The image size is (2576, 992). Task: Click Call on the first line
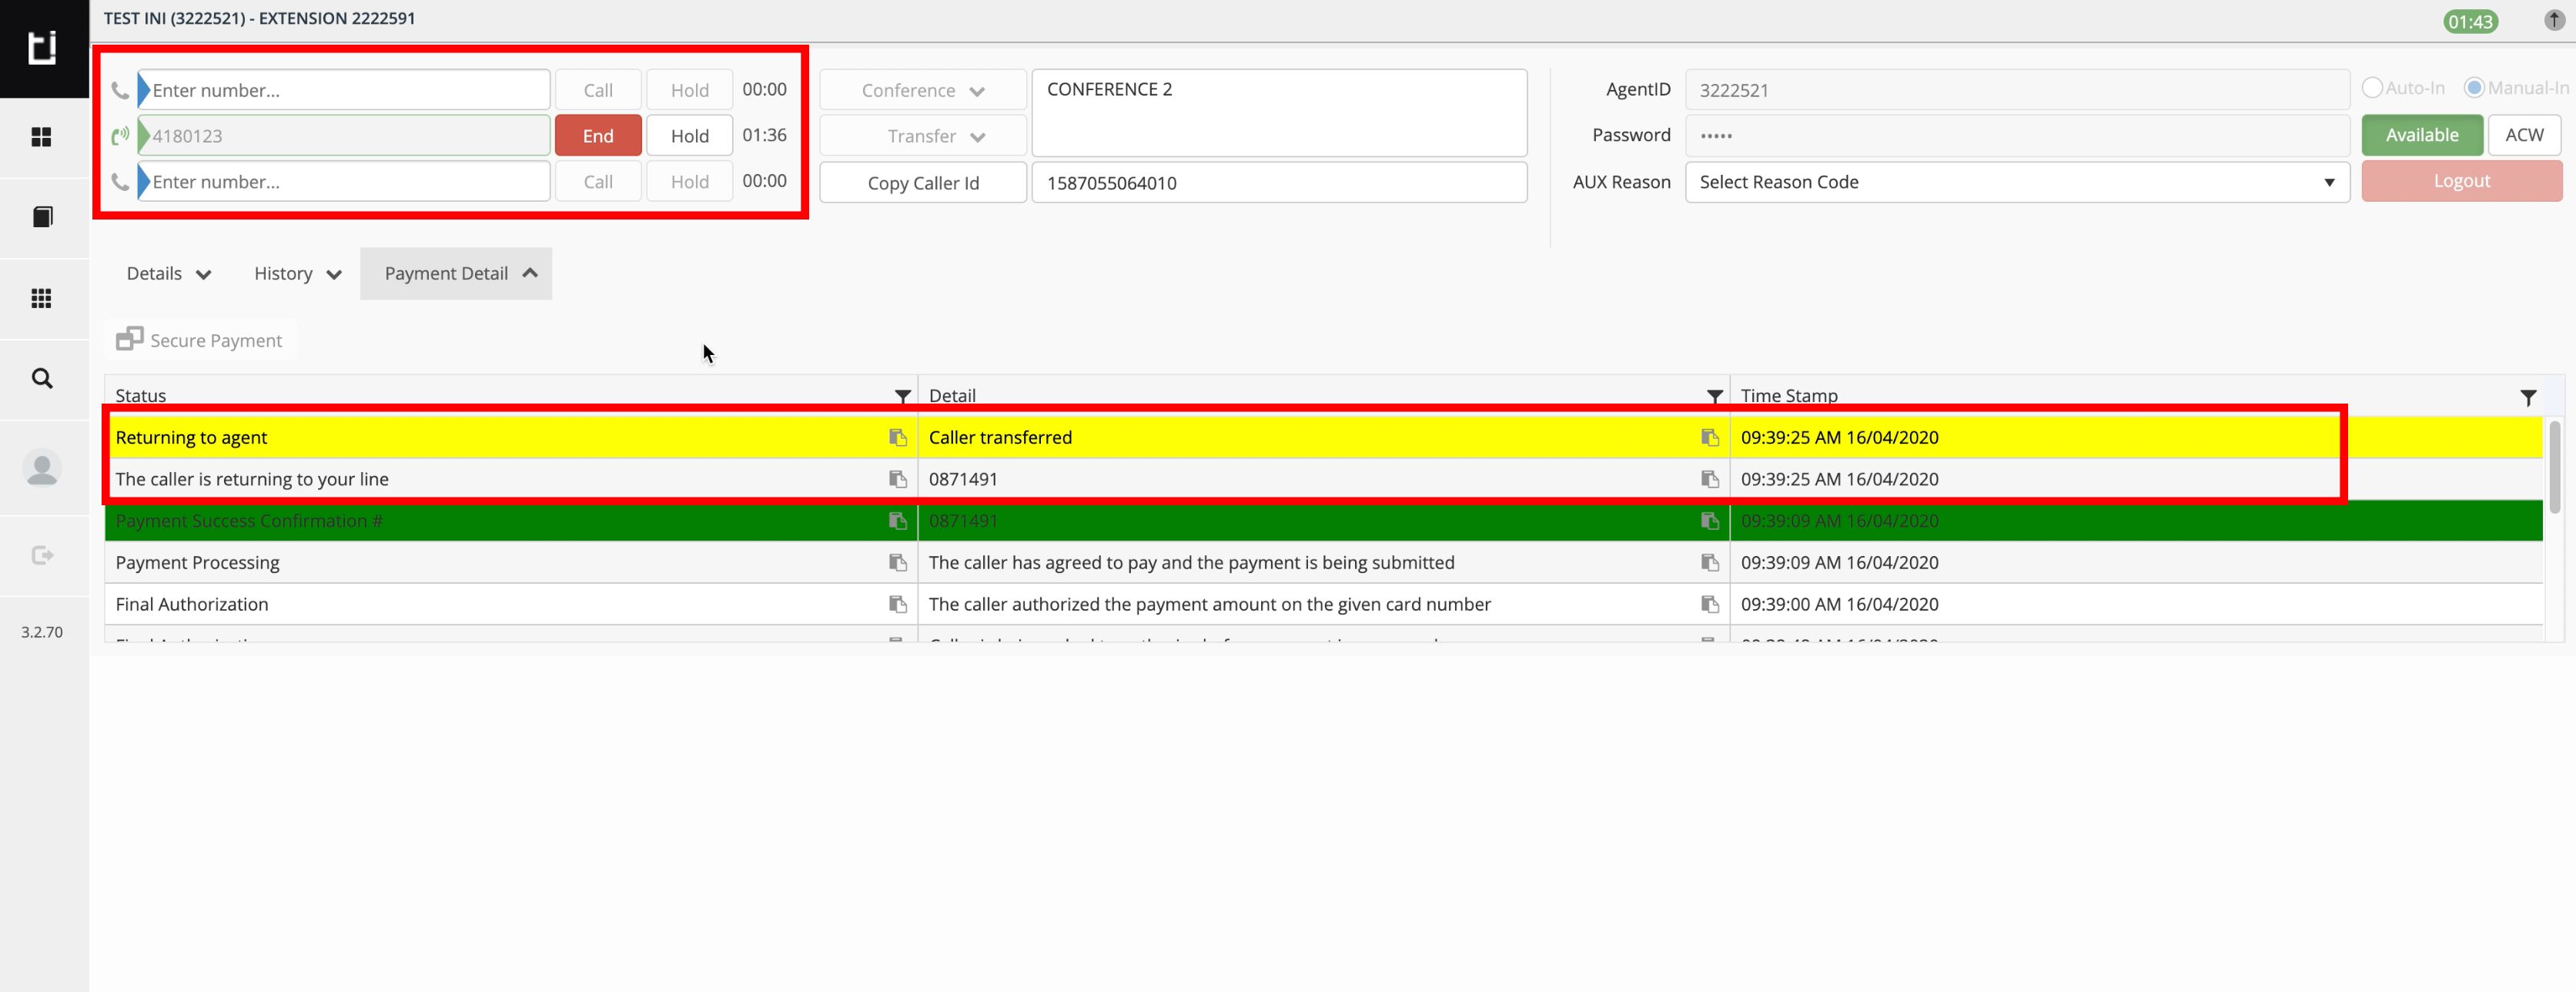point(598,90)
